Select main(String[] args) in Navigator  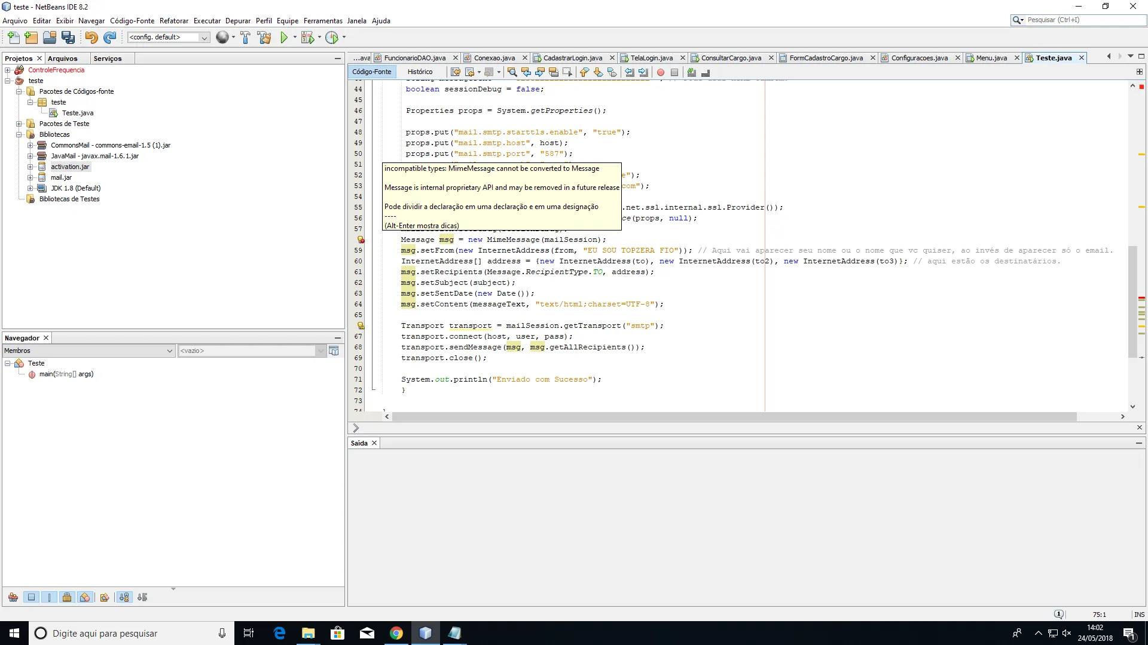coord(66,374)
